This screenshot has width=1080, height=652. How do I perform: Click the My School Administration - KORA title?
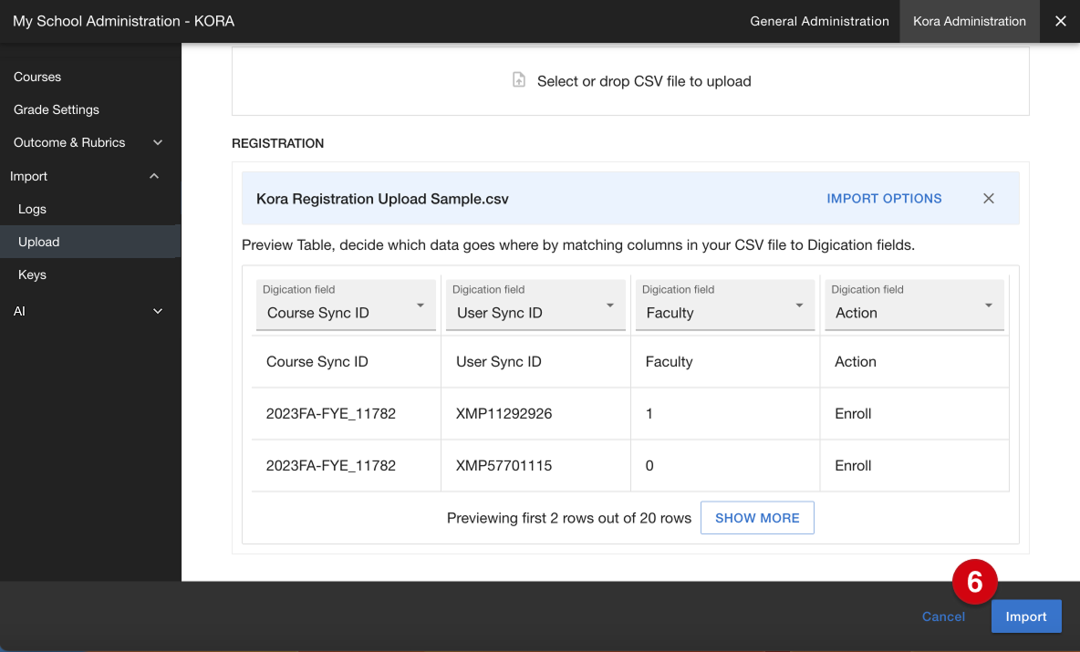(124, 21)
